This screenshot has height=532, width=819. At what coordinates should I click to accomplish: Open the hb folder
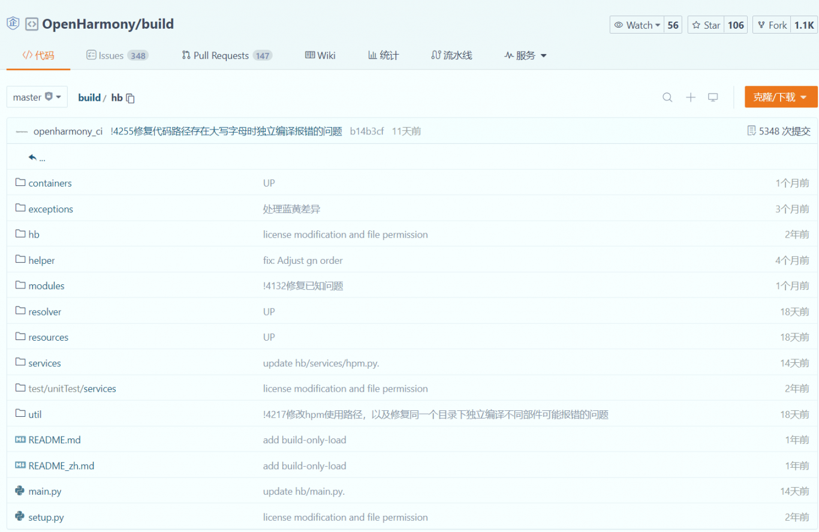click(34, 235)
